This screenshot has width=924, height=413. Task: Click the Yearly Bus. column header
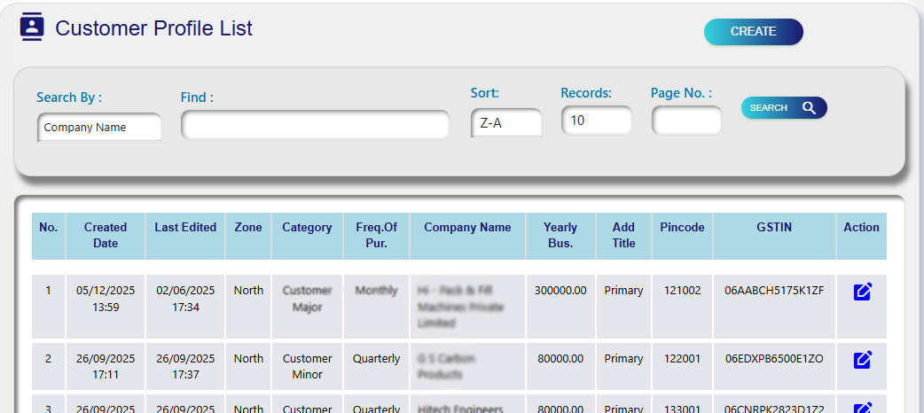[x=560, y=235]
